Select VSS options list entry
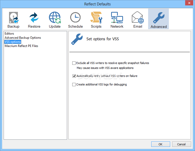Image resolution: width=195 pixels, height=151 pixels. [x=13, y=42]
